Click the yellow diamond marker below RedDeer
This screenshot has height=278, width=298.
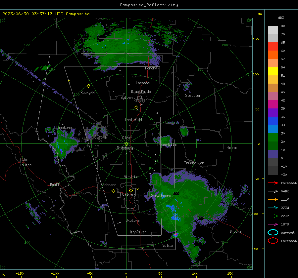pos(136,107)
